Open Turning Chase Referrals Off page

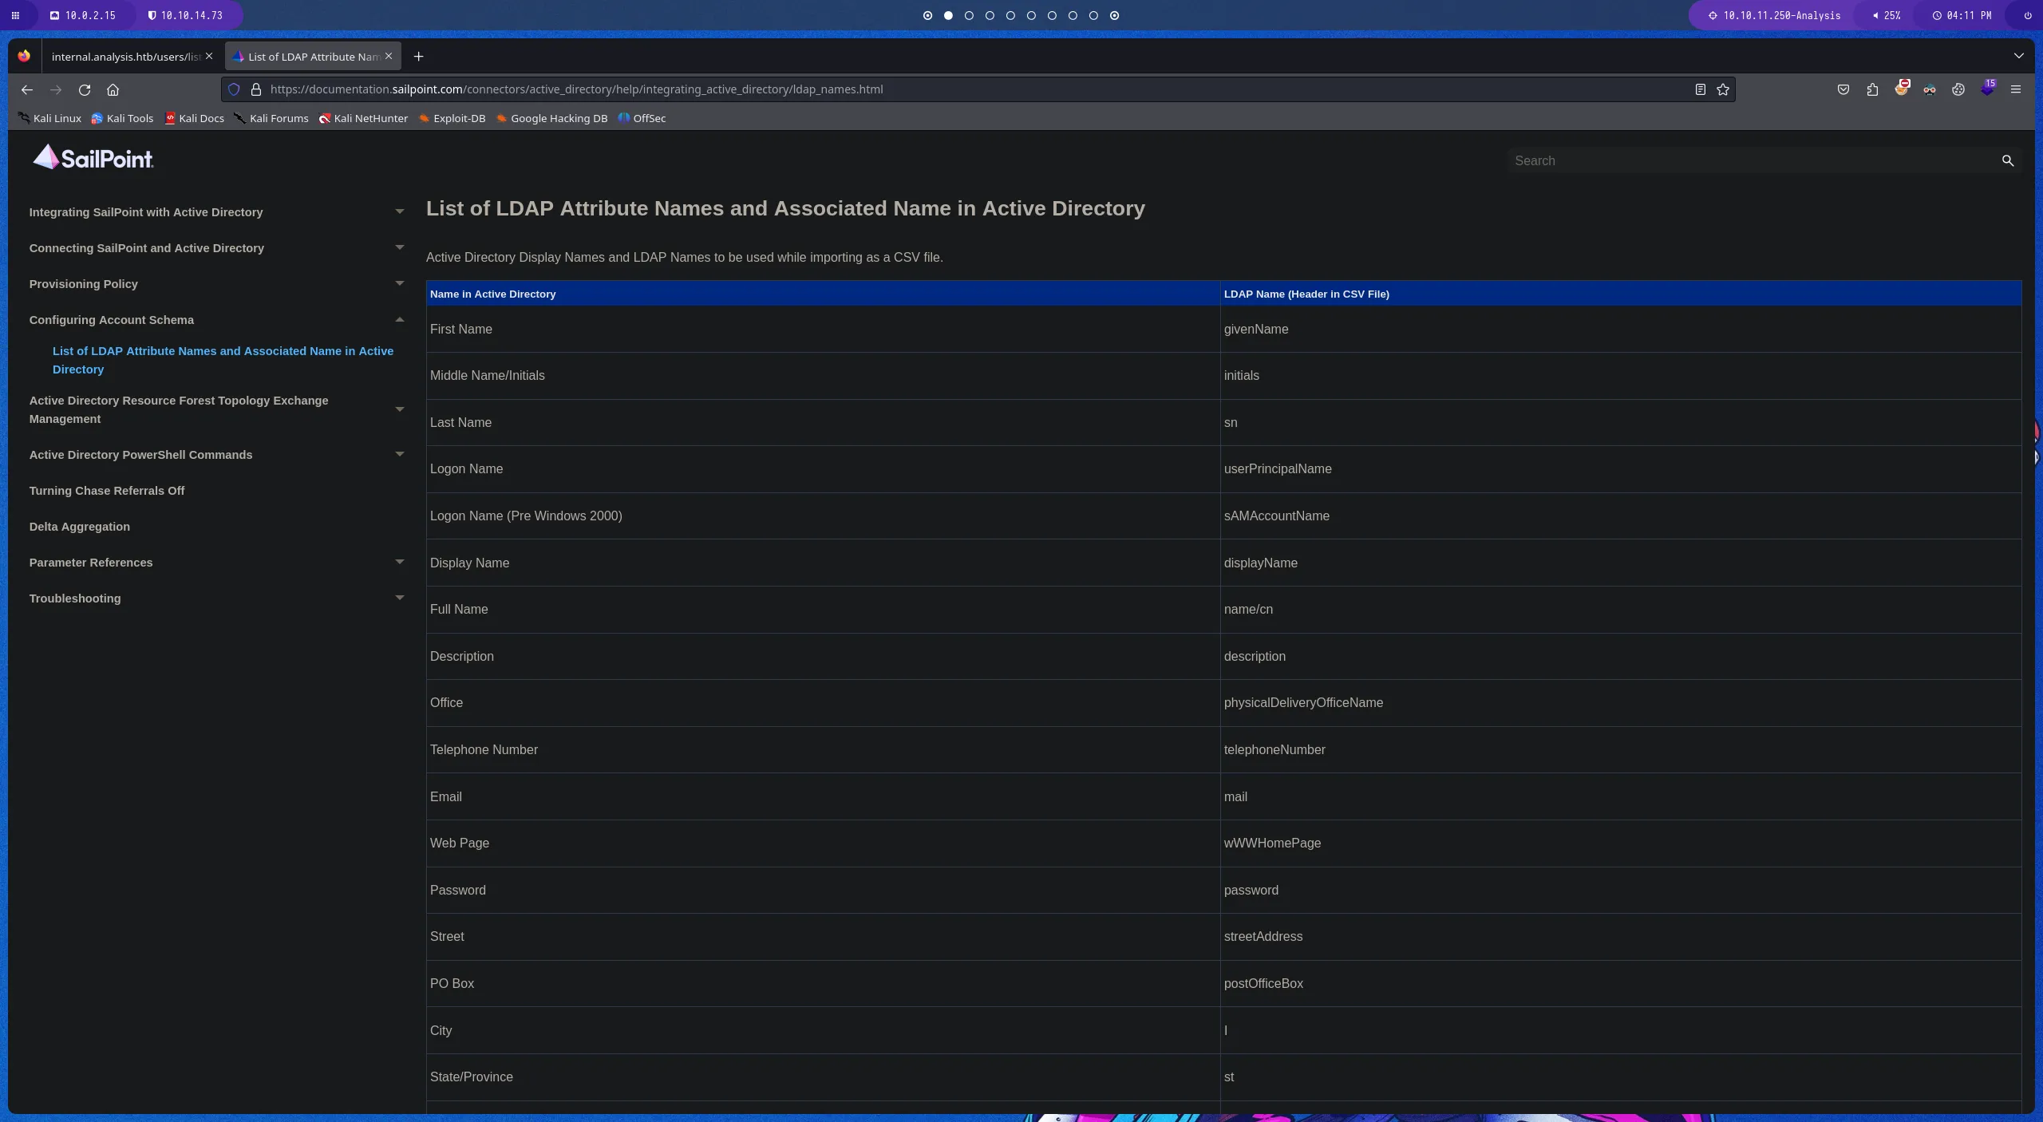tap(106, 491)
